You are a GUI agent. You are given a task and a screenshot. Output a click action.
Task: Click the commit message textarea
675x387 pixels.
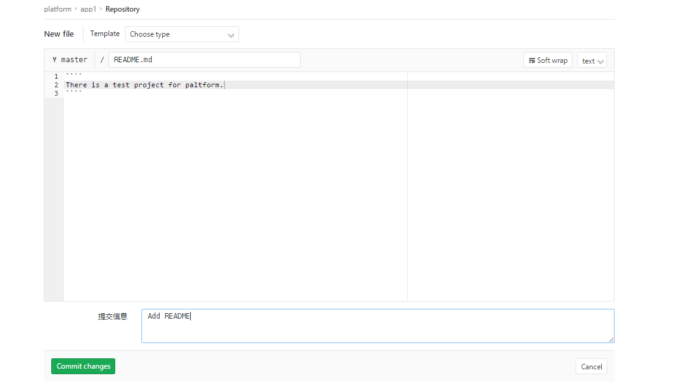coord(377,326)
